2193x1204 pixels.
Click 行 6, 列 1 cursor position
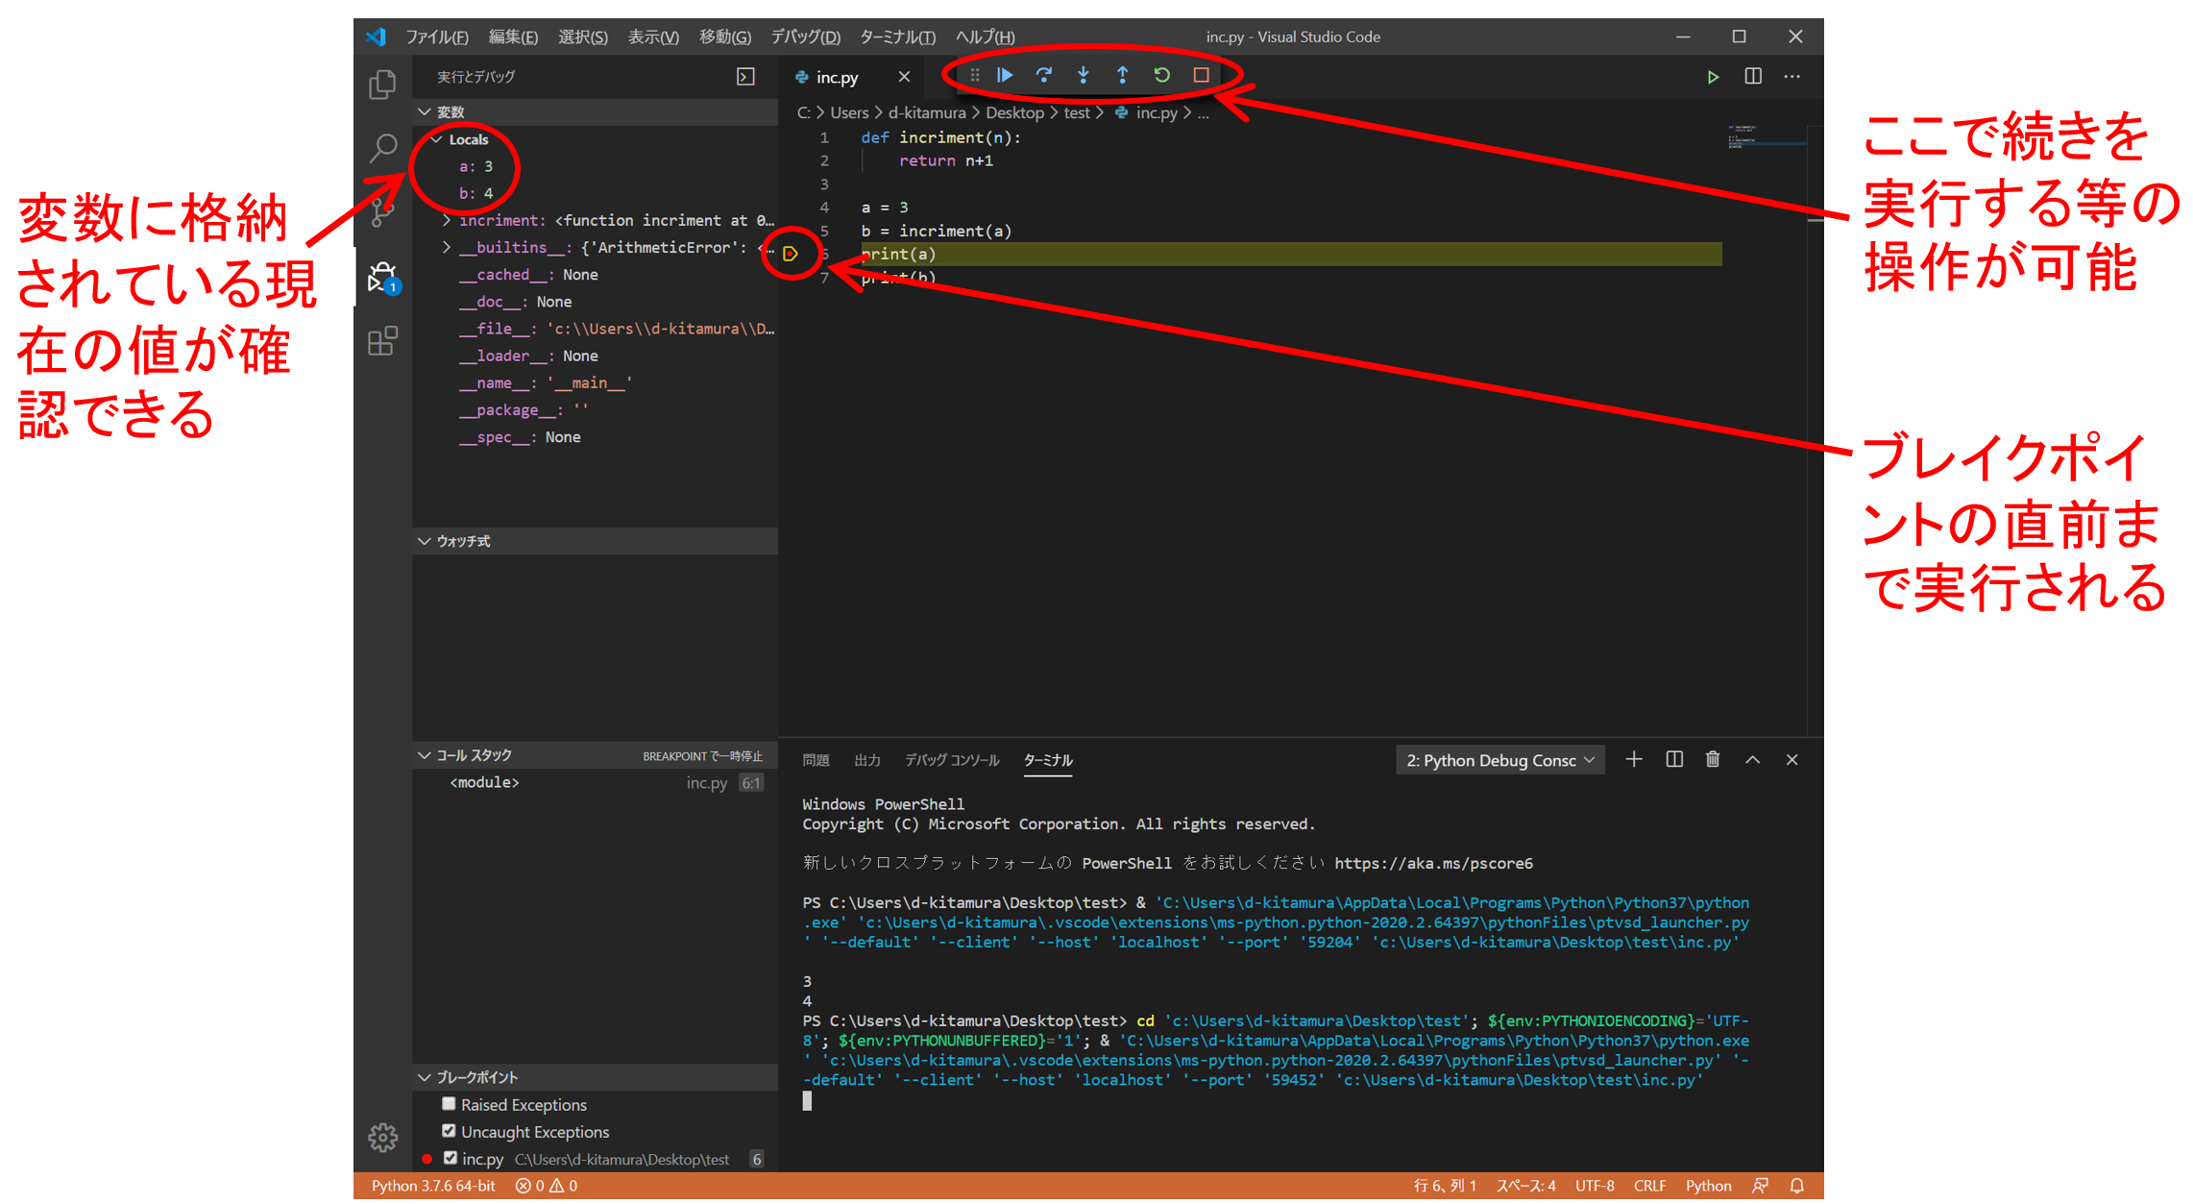click(1444, 1186)
